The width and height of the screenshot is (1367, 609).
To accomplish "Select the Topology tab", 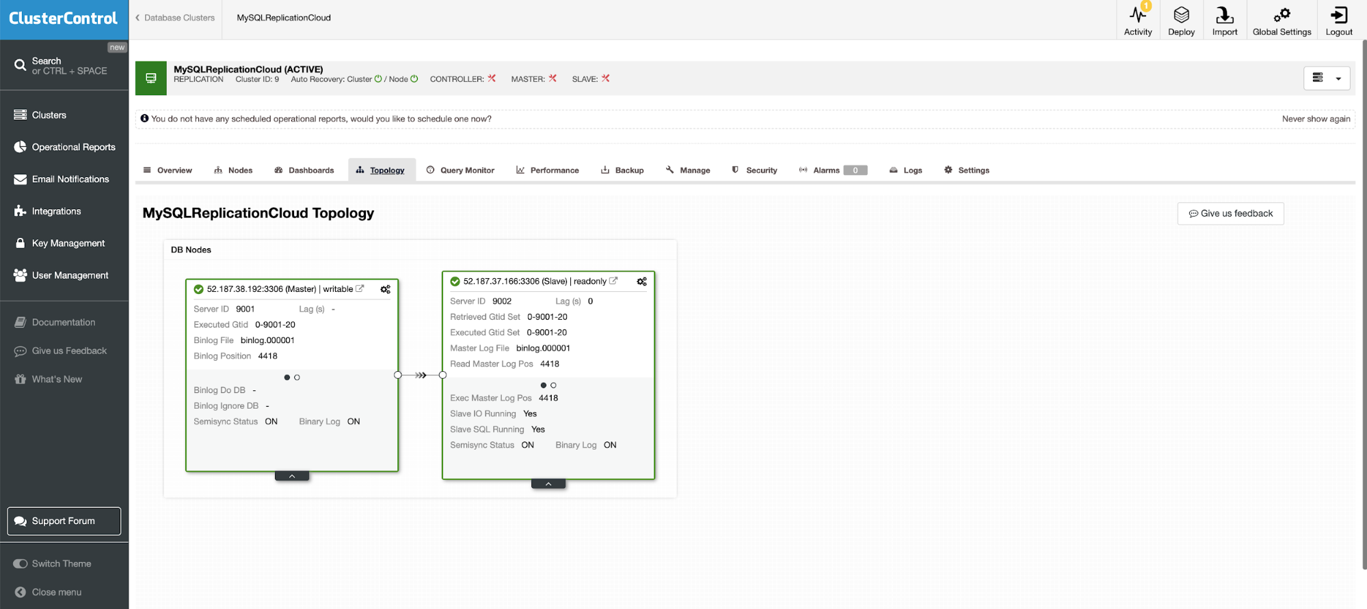I will [x=381, y=170].
